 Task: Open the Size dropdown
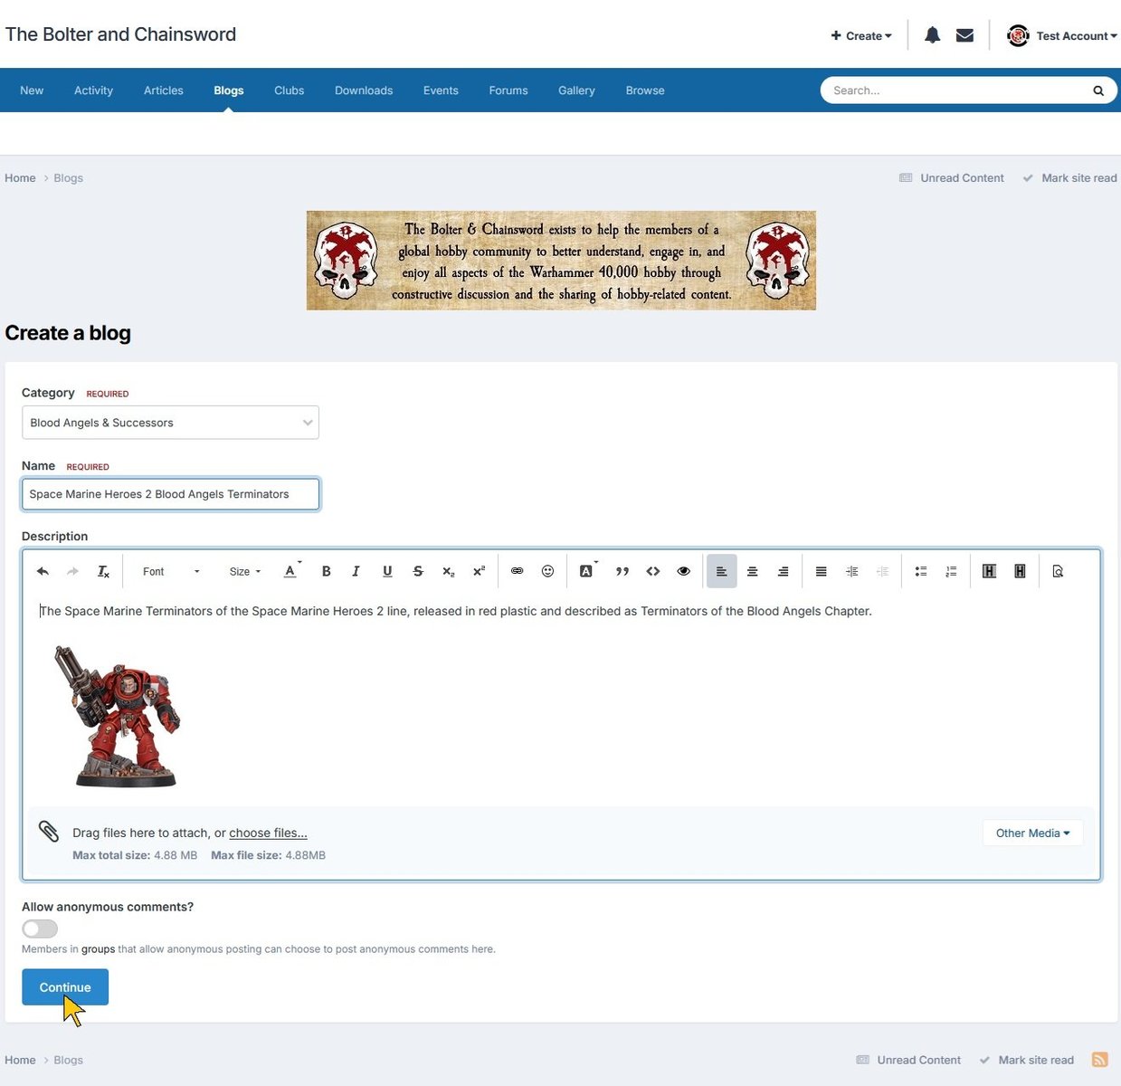pyautogui.click(x=245, y=571)
